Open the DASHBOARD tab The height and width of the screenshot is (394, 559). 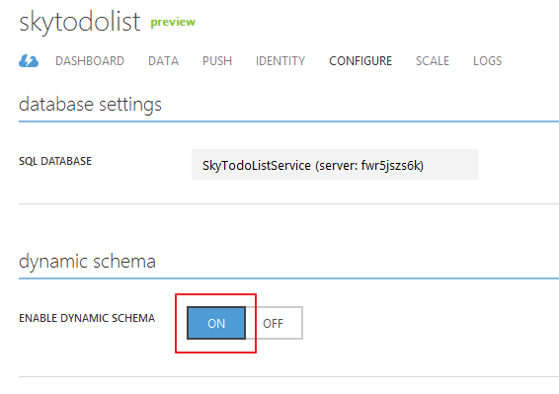[90, 61]
